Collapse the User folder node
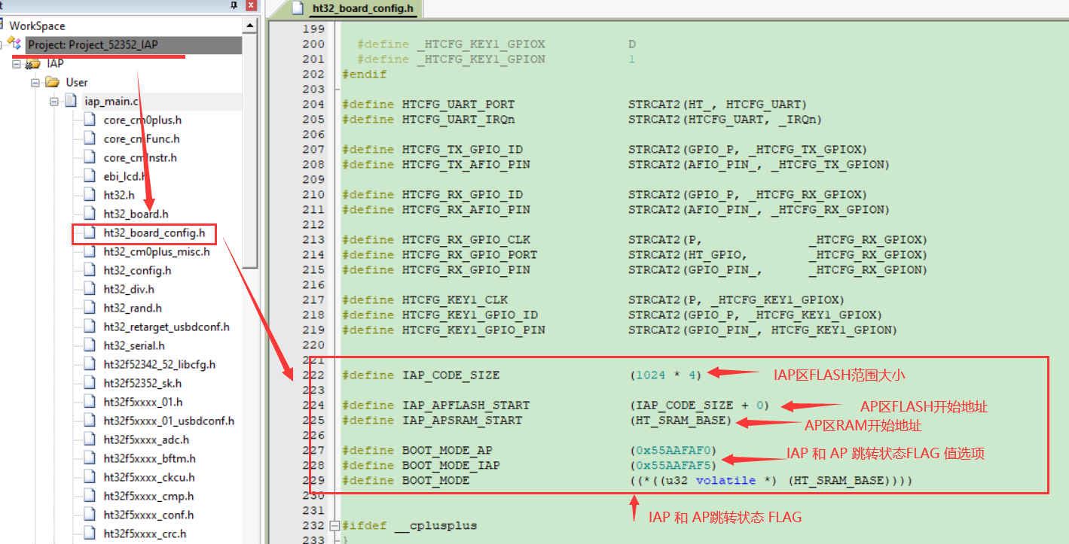 (35, 82)
